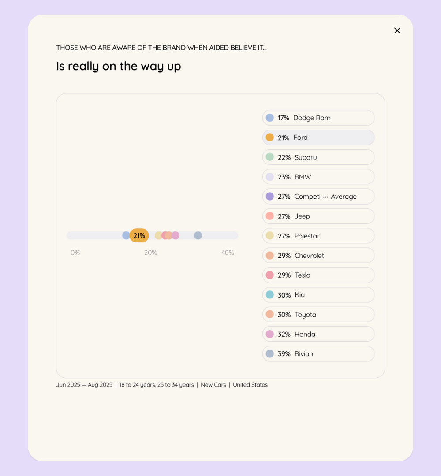Click the Polestar color dot in legend
Screen dimensions: 441x476
[x=270, y=235]
